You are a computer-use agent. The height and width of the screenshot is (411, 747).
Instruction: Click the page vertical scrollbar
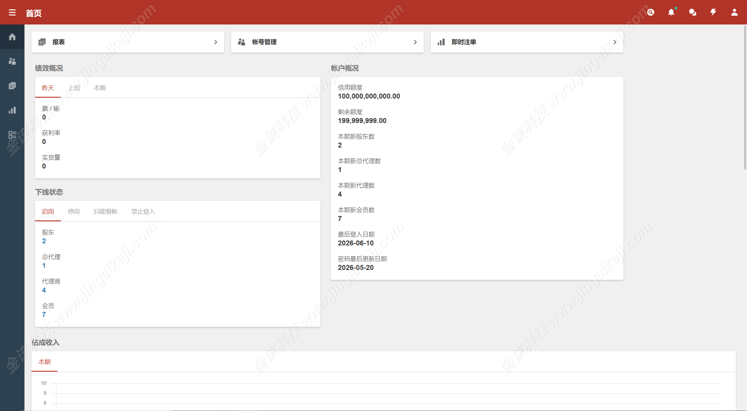pyautogui.click(x=745, y=98)
